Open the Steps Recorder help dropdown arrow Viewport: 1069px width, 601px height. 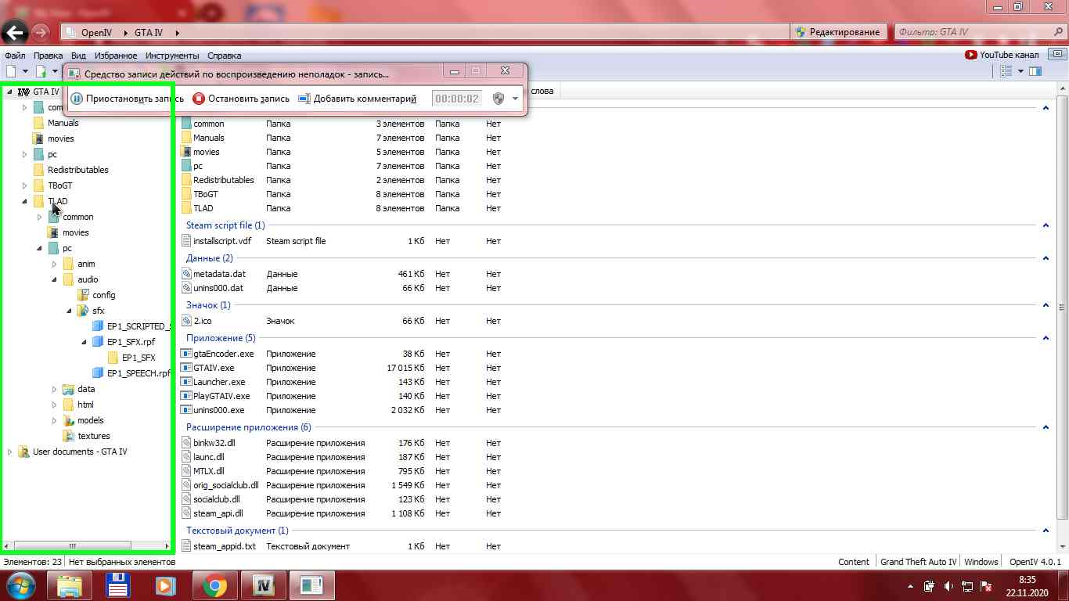click(515, 99)
